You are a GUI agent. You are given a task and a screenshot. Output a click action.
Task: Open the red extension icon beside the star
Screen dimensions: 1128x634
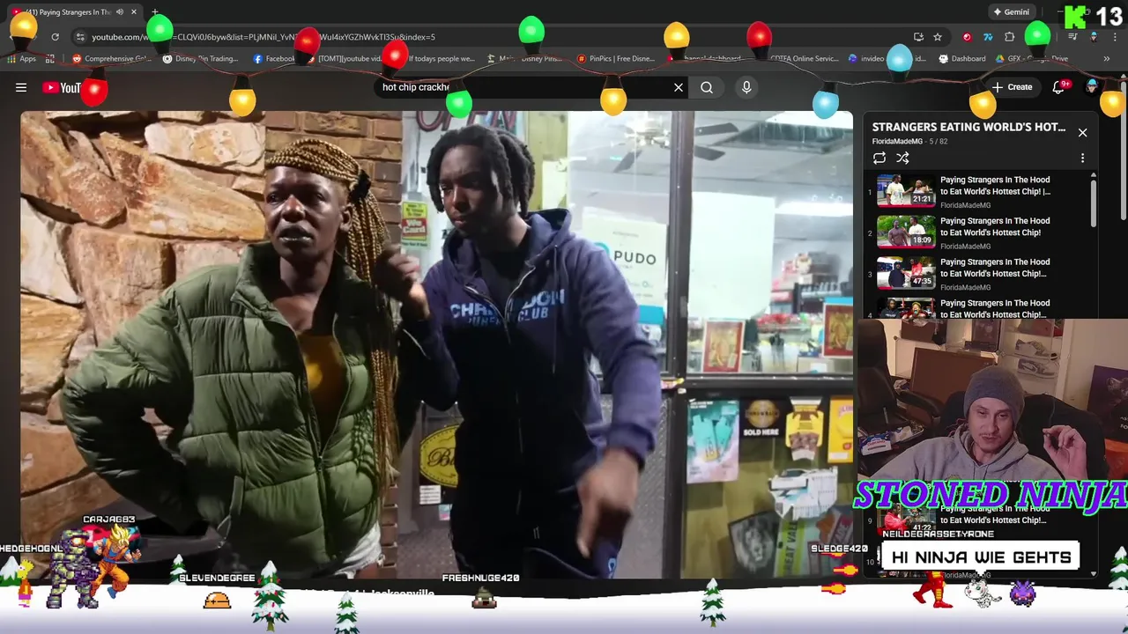pos(967,37)
